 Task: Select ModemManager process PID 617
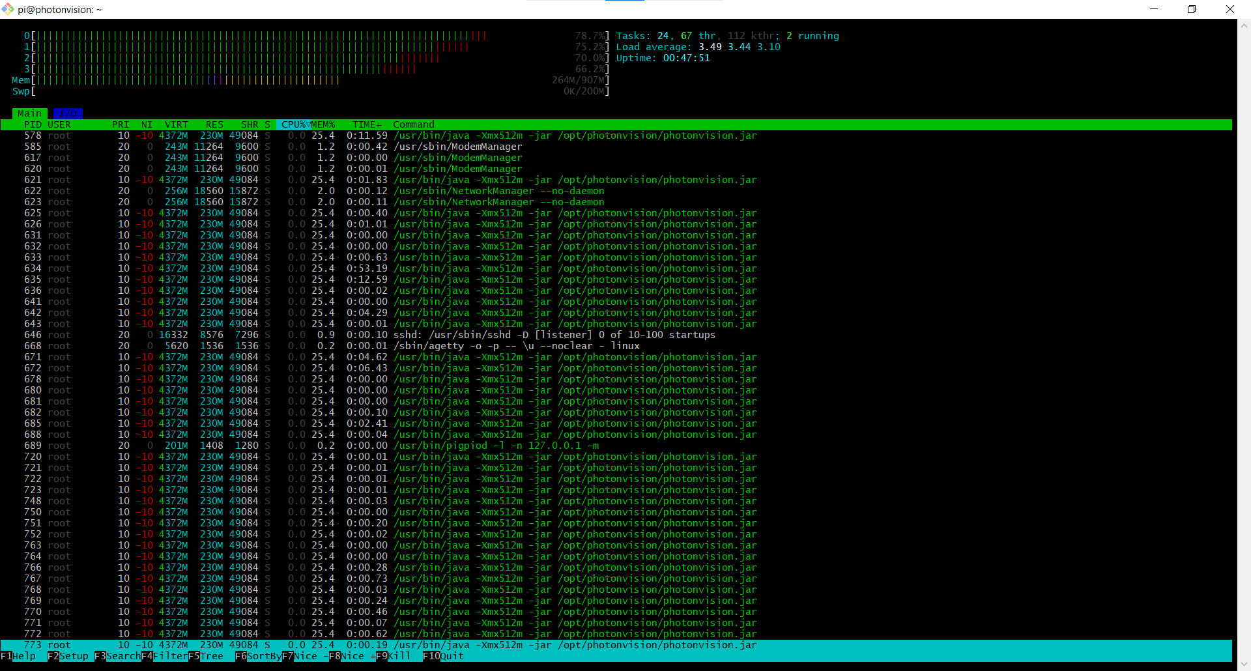click(x=616, y=158)
